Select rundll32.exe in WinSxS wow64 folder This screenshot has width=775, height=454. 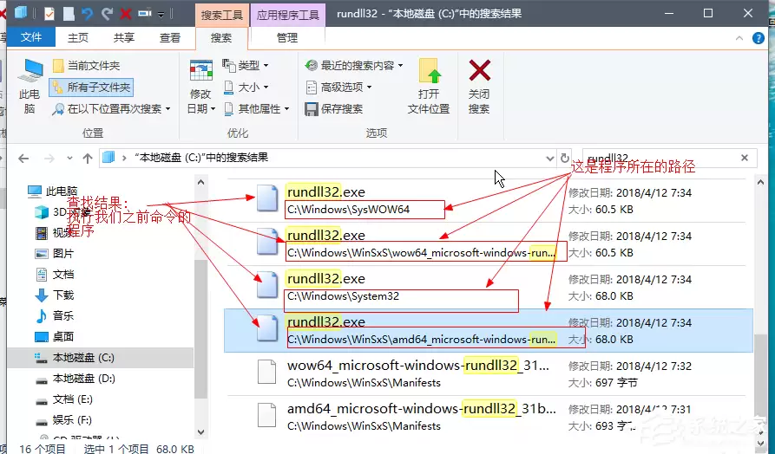[489, 243]
